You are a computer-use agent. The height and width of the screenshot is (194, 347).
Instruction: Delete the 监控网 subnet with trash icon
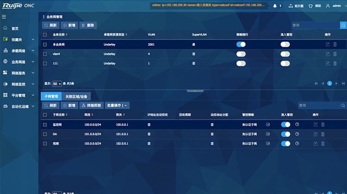tap(323, 124)
